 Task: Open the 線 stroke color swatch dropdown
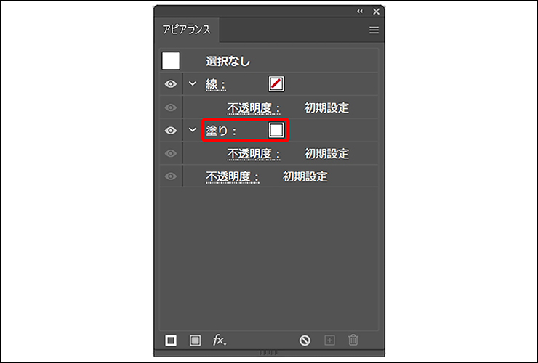(276, 84)
